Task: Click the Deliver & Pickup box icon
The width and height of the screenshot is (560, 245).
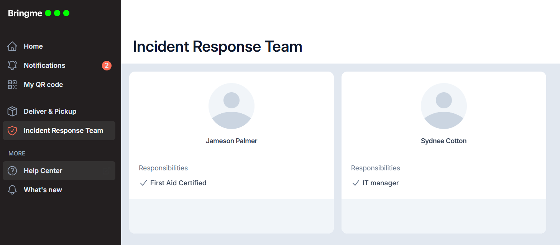Action: (12, 111)
